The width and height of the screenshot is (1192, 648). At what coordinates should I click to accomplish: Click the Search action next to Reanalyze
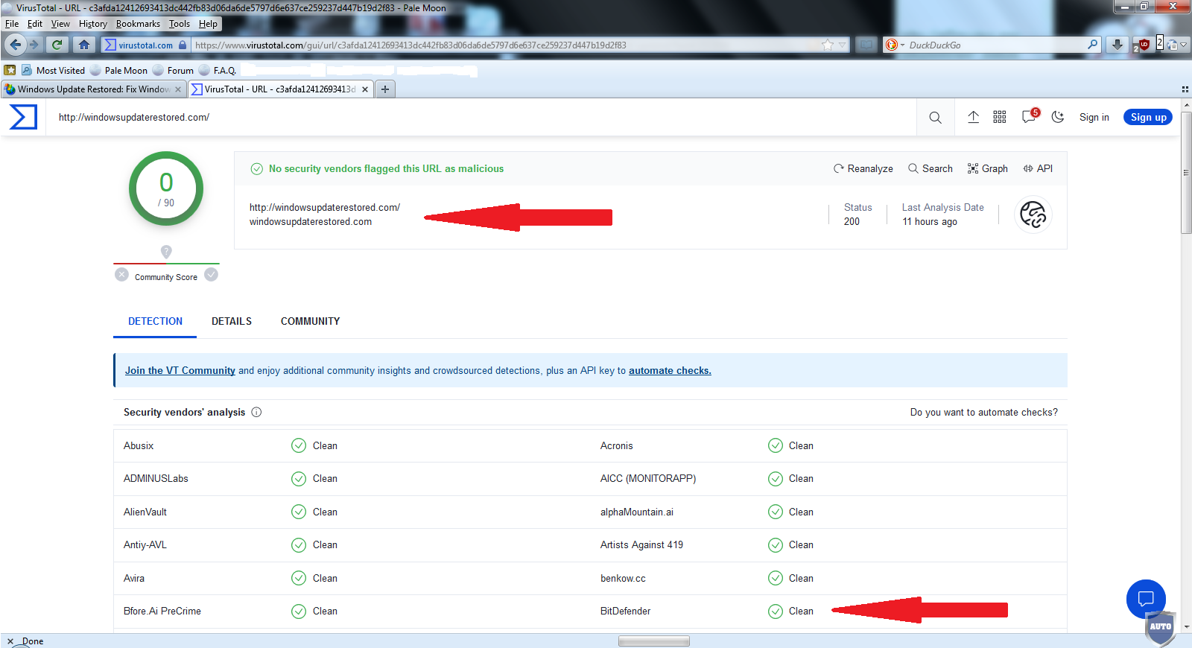coord(930,168)
